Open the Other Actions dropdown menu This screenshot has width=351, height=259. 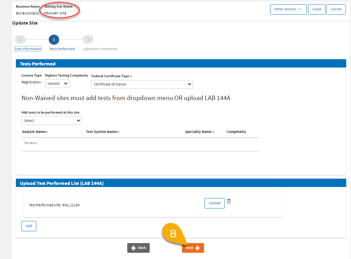tap(288, 9)
